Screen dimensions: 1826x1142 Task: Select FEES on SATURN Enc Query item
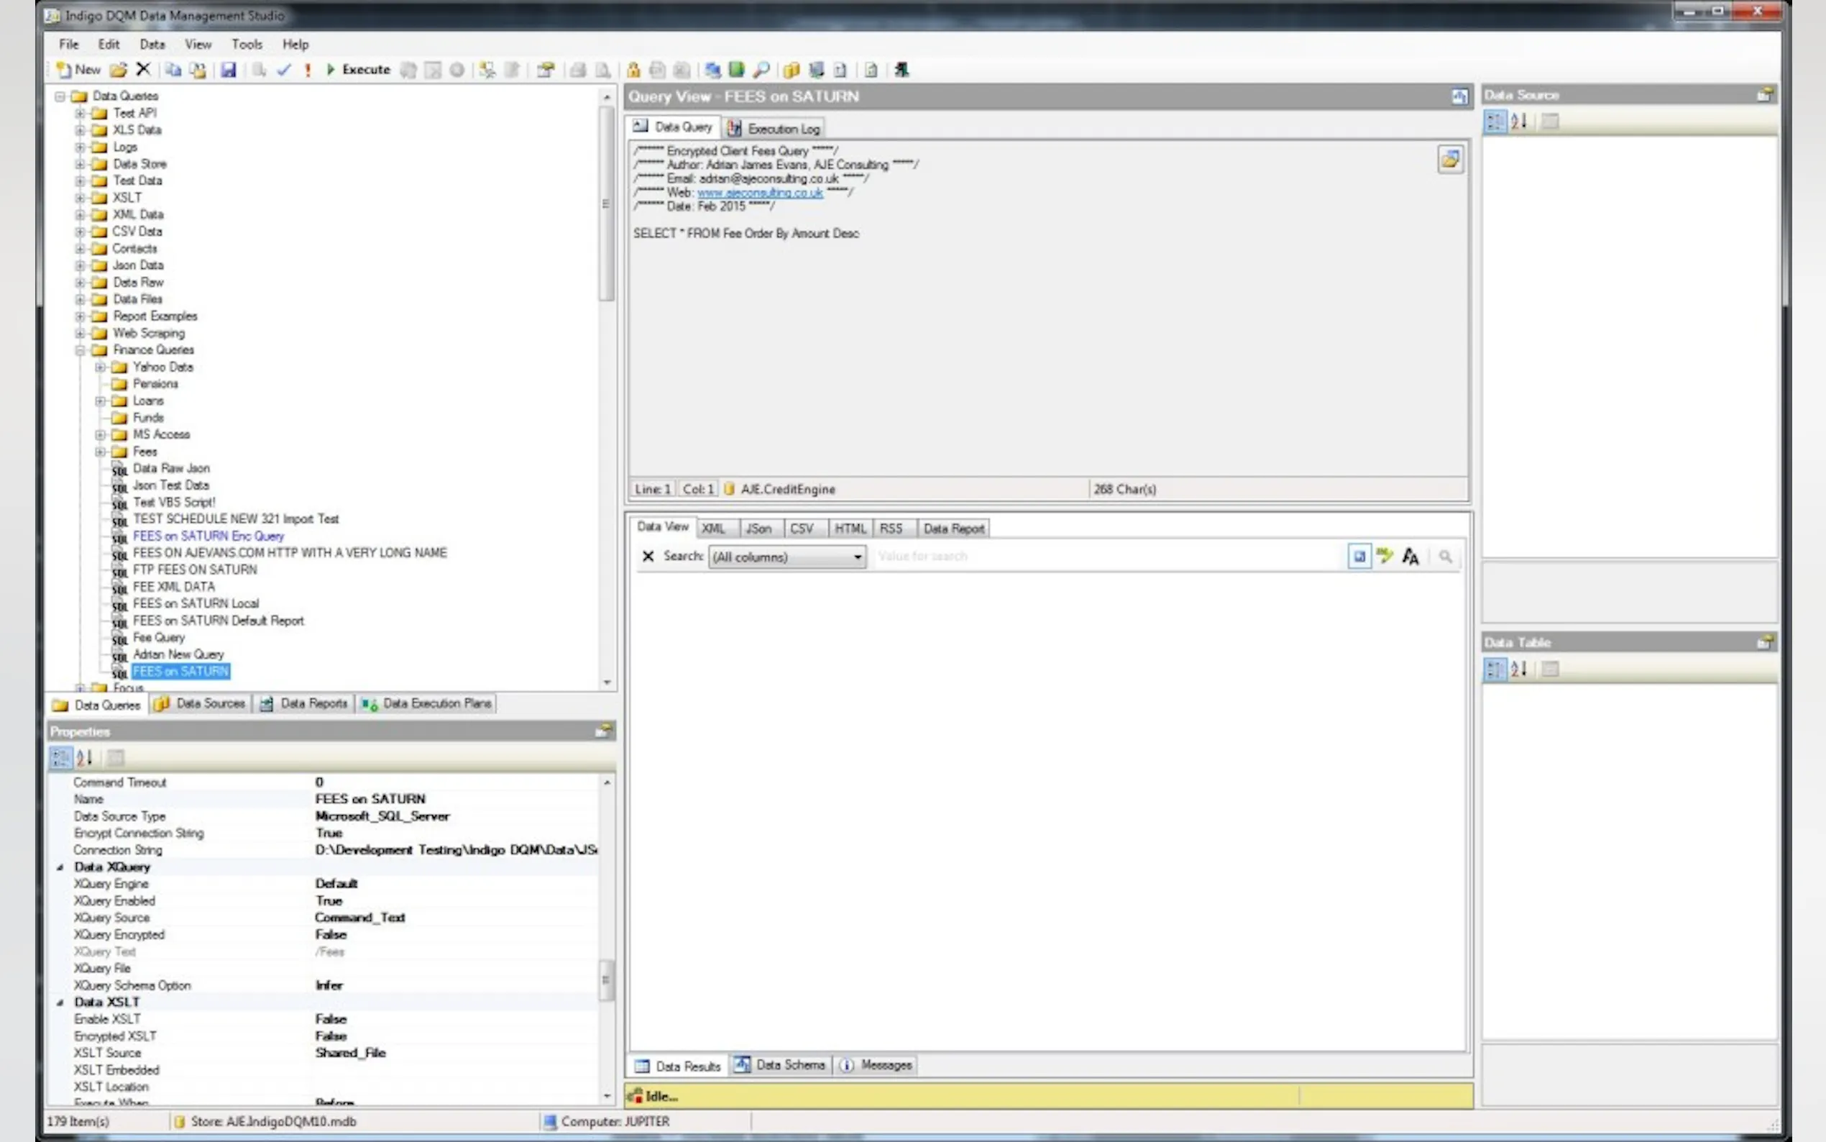[x=208, y=536]
